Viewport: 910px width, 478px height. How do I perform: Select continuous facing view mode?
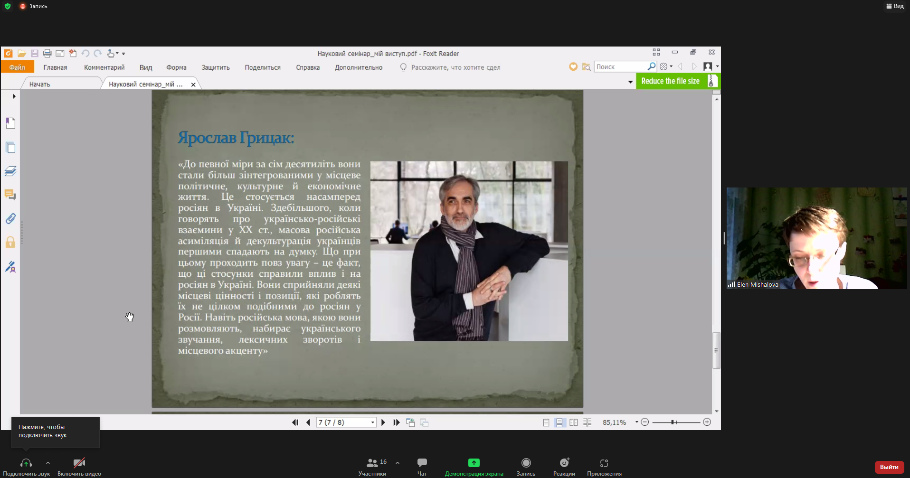pos(588,422)
